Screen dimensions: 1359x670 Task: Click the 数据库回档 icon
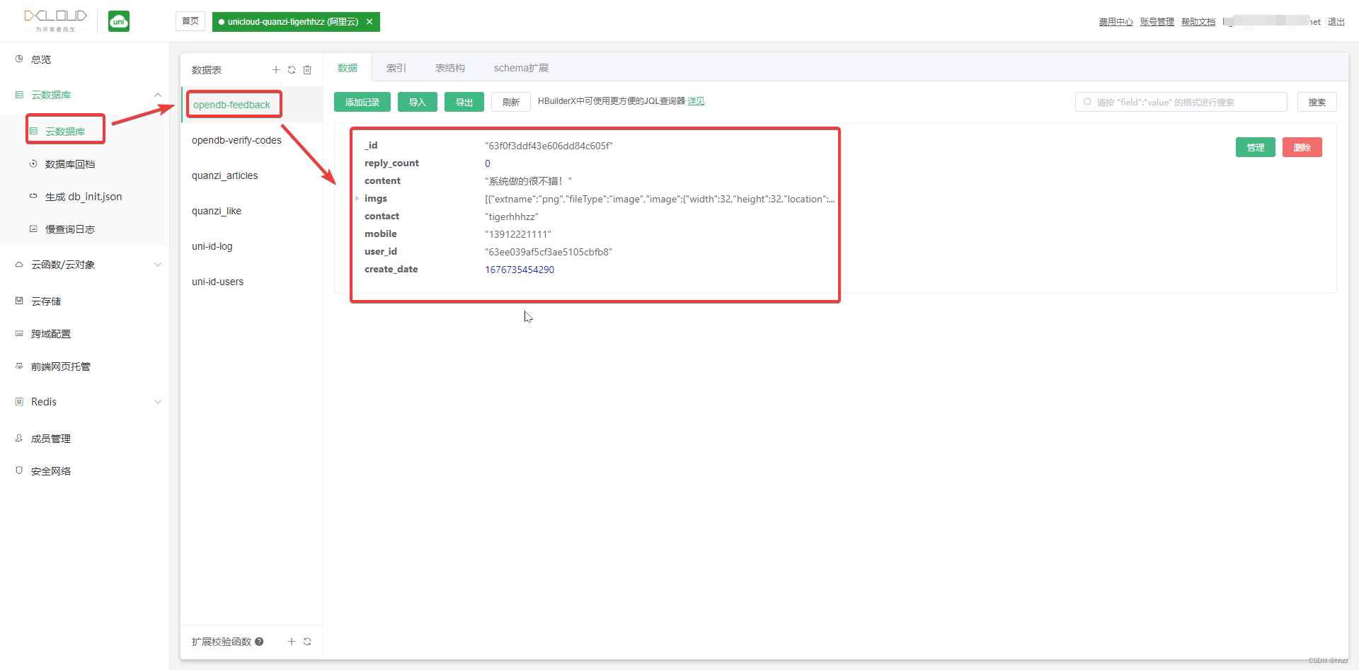[33, 163]
